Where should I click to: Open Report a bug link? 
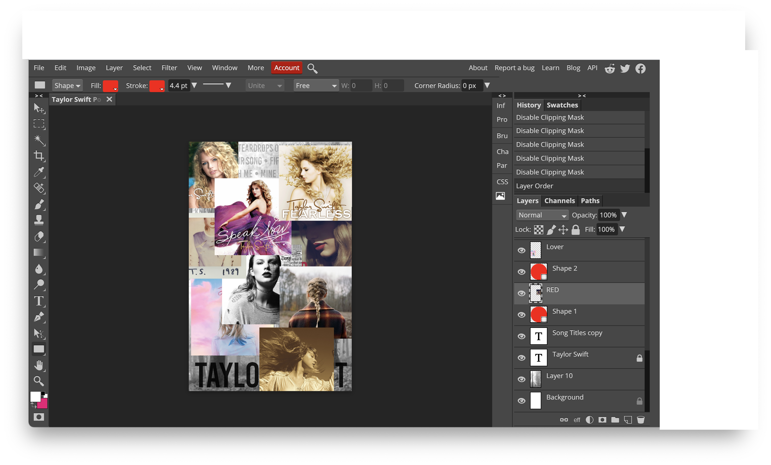[514, 68]
